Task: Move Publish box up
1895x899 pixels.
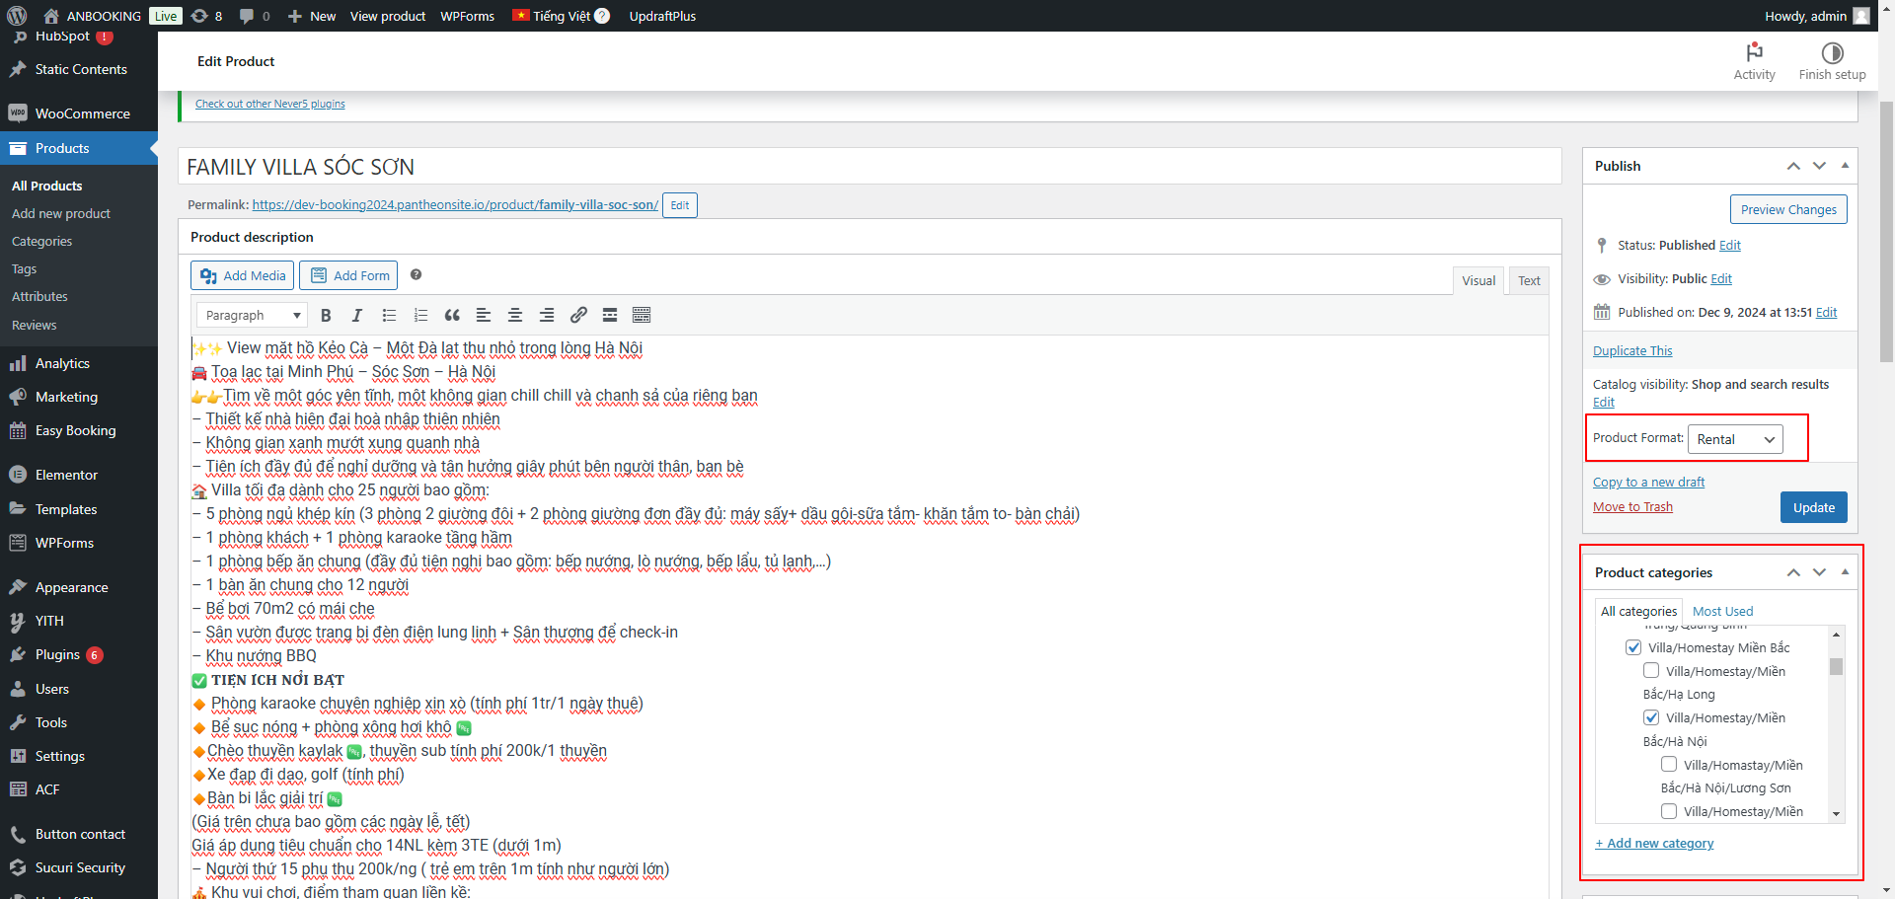Action: coord(1793,166)
